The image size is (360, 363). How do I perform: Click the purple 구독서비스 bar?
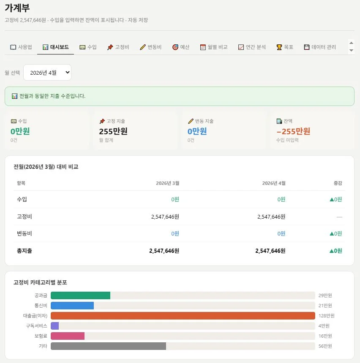click(55, 326)
